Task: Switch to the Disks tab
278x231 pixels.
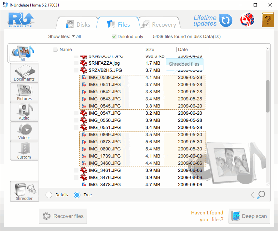Action: 77,23
